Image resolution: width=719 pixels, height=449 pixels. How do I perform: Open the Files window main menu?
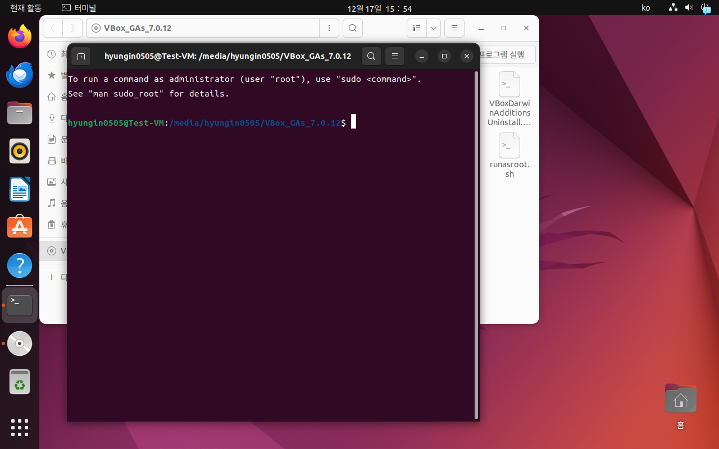454,28
